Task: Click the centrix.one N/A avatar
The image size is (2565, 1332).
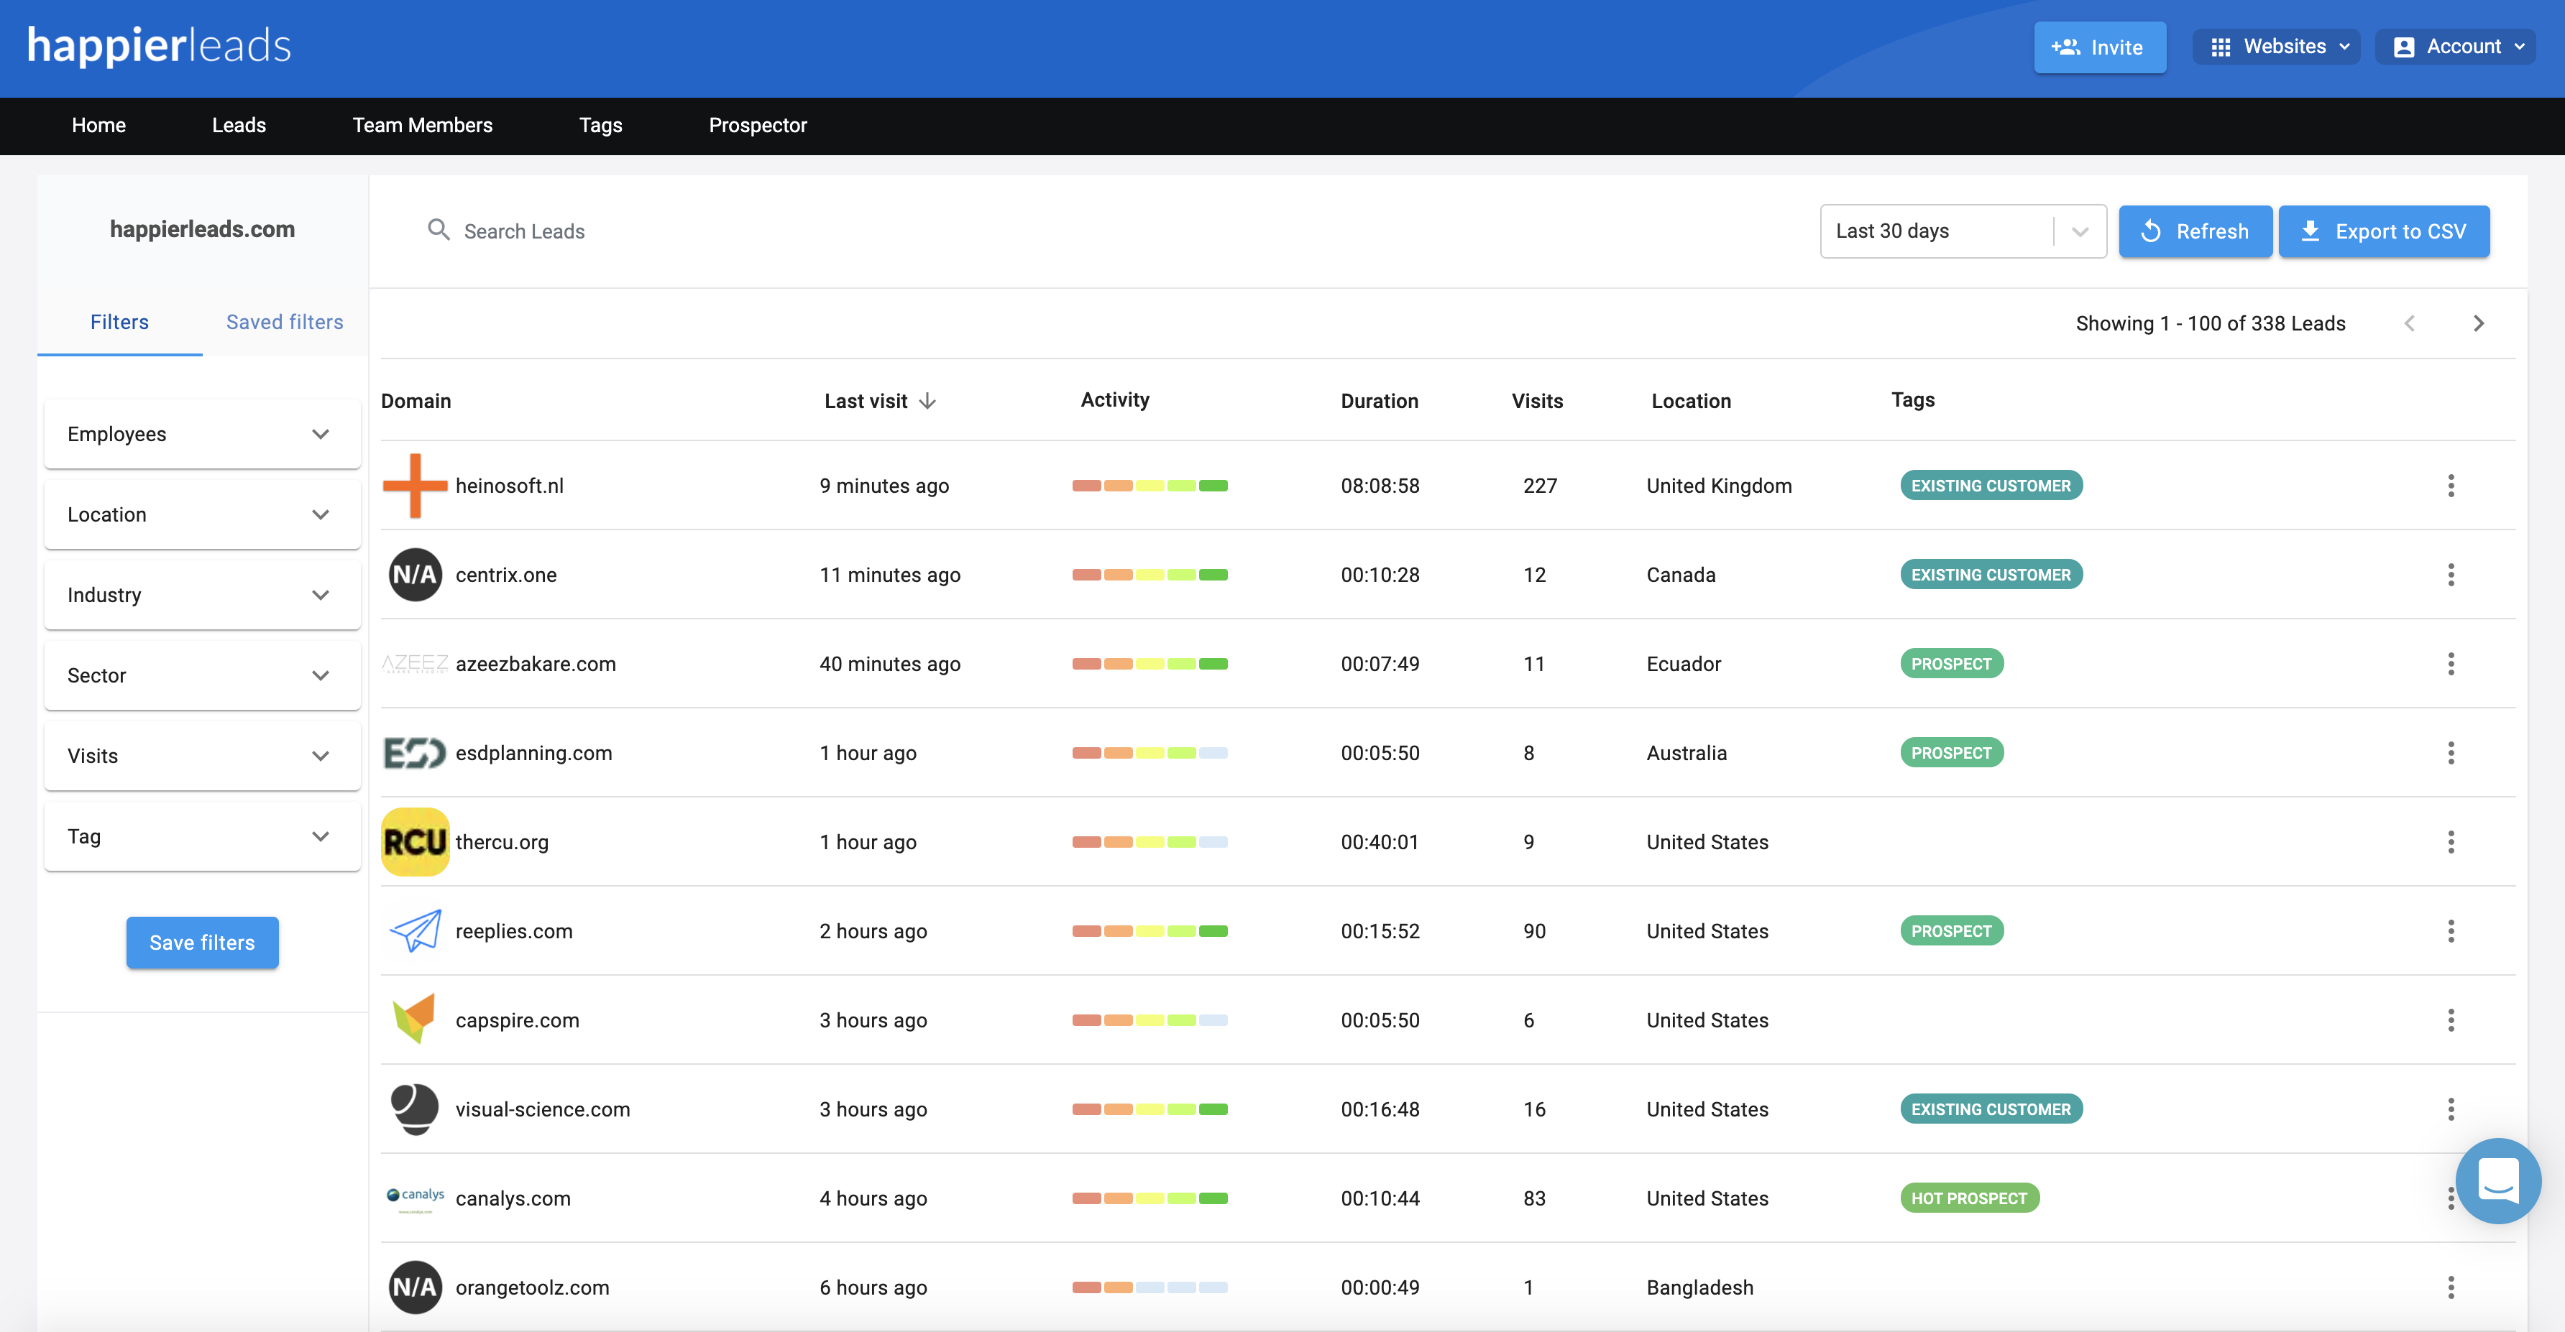Action: [x=416, y=575]
